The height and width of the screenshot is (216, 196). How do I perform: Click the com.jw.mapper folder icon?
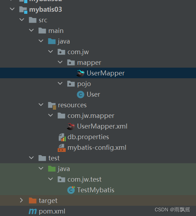pyautogui.click(x=61, y=115)
